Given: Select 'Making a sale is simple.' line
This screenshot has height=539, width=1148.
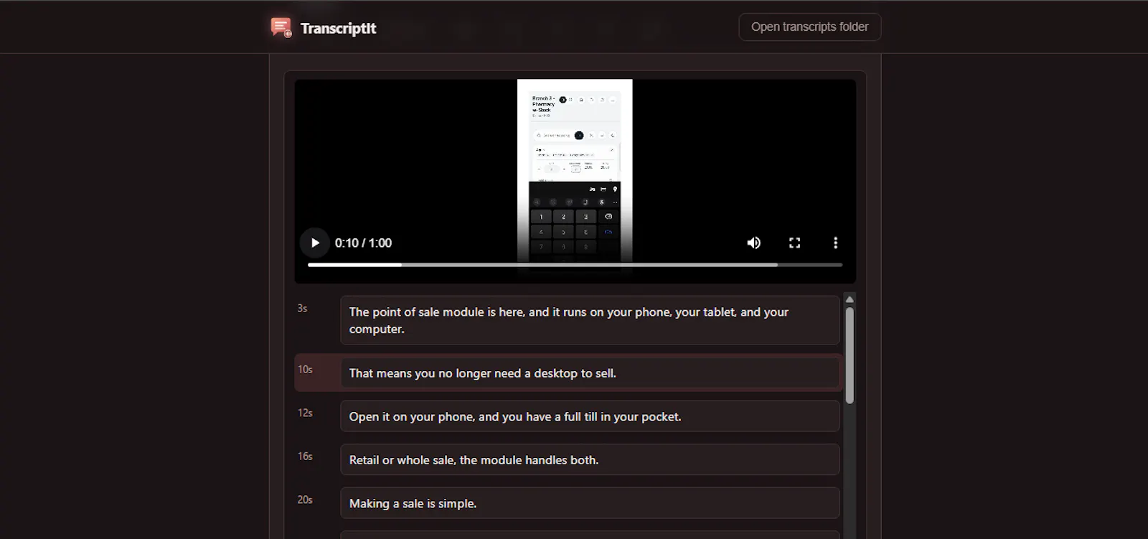Looking at the screenshot, I should [x=590, y=503].
